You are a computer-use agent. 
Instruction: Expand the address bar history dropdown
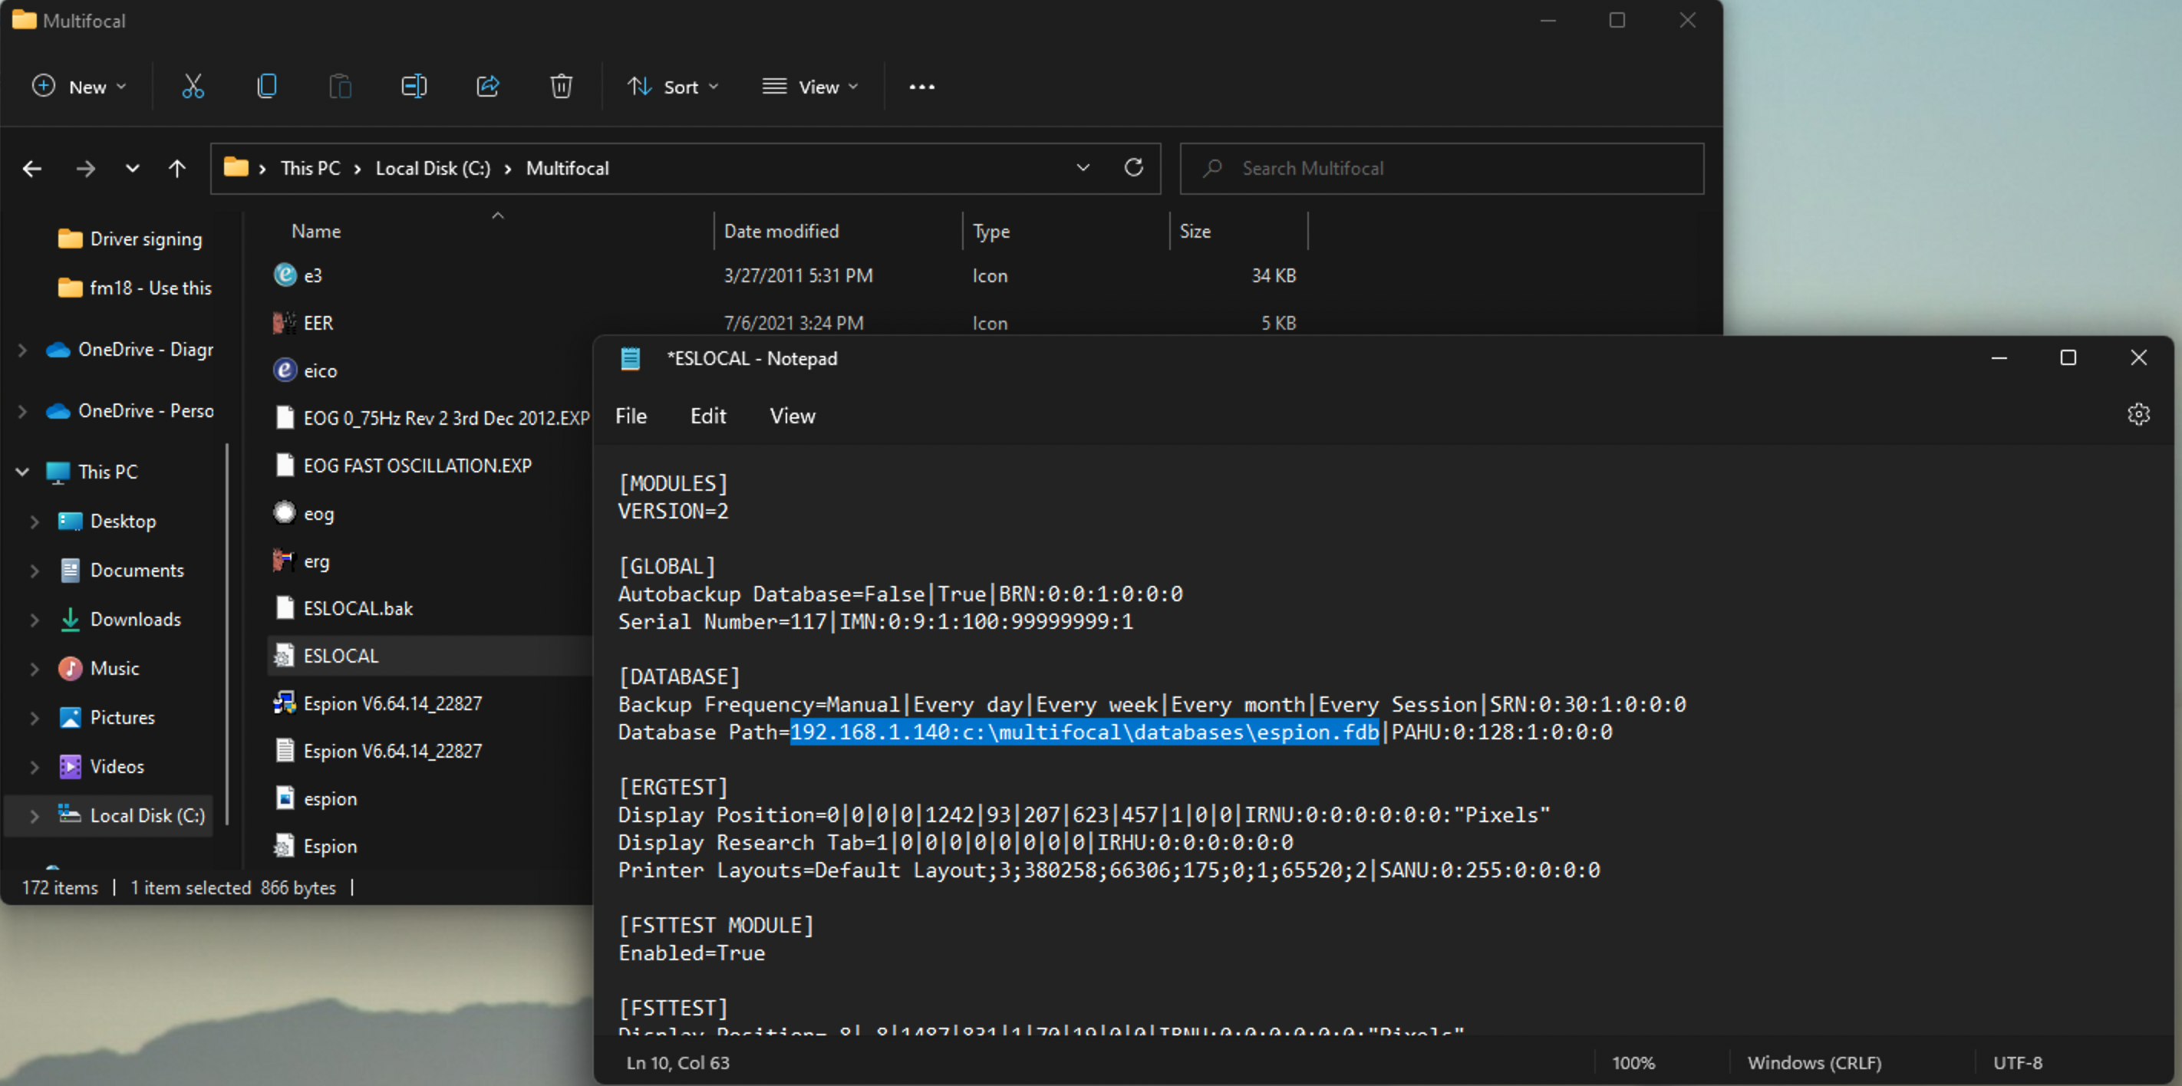(x=1083, y=168)
